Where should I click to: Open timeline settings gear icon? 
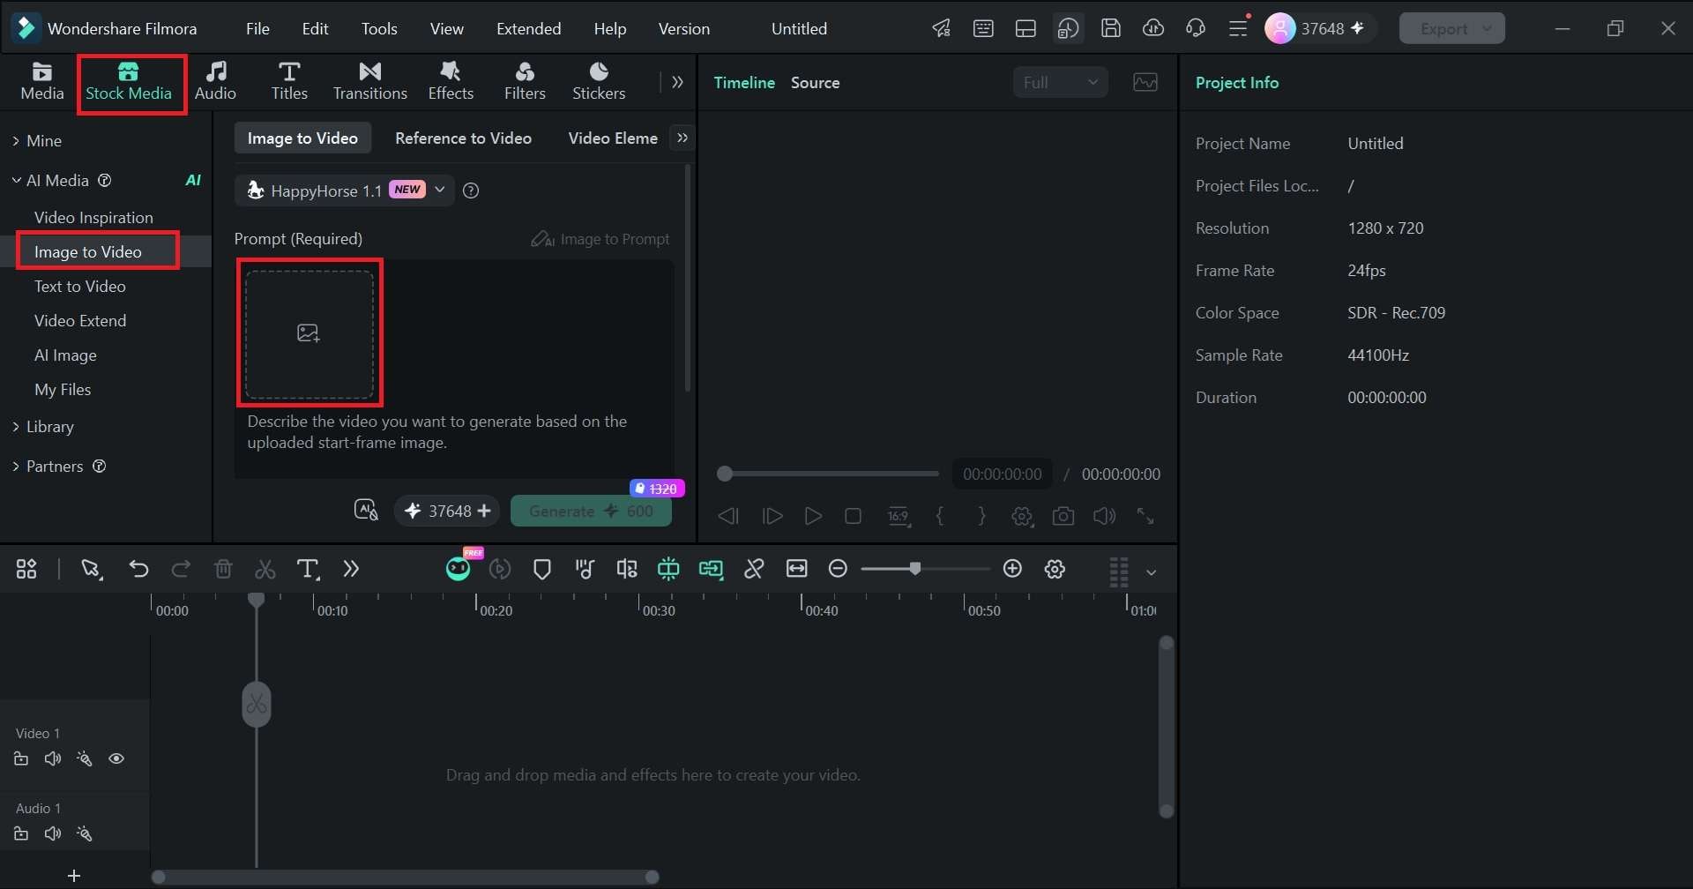point(1055,569)
